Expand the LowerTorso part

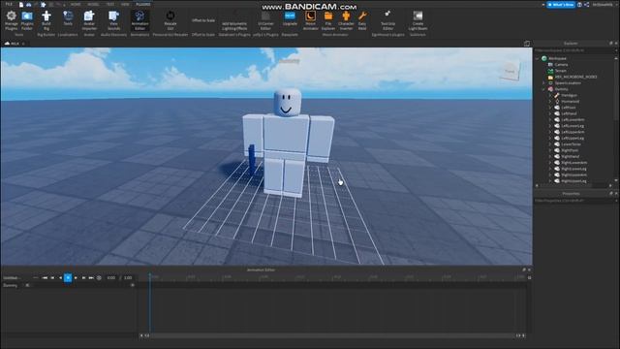(550, 144)
